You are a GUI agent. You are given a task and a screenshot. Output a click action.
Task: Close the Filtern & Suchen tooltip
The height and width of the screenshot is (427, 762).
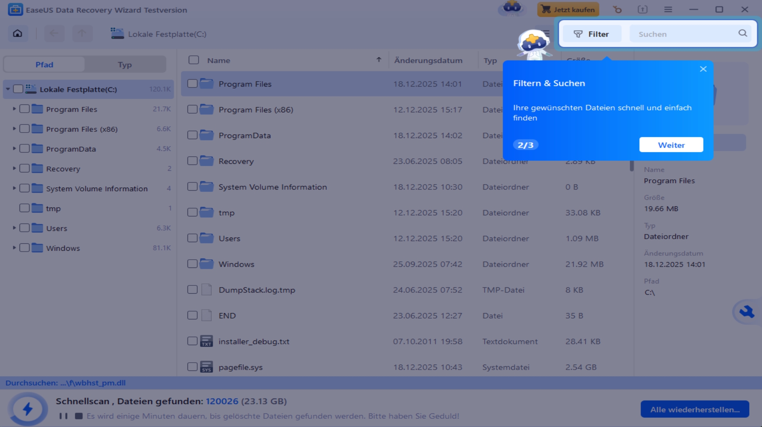pos(703,69)
